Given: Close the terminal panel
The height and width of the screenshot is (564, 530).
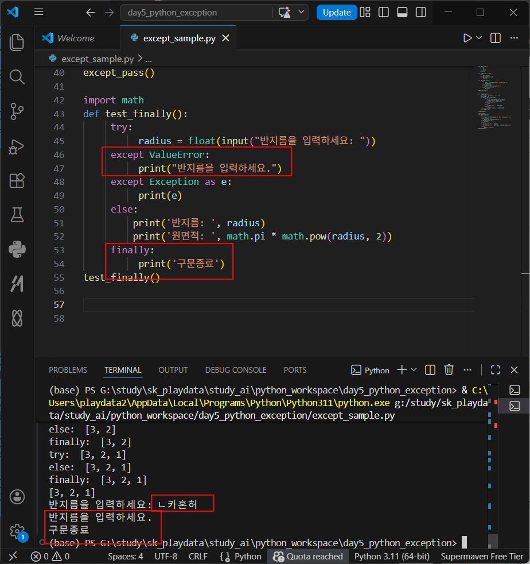Looking at the screenshot, I should (514, 370).
